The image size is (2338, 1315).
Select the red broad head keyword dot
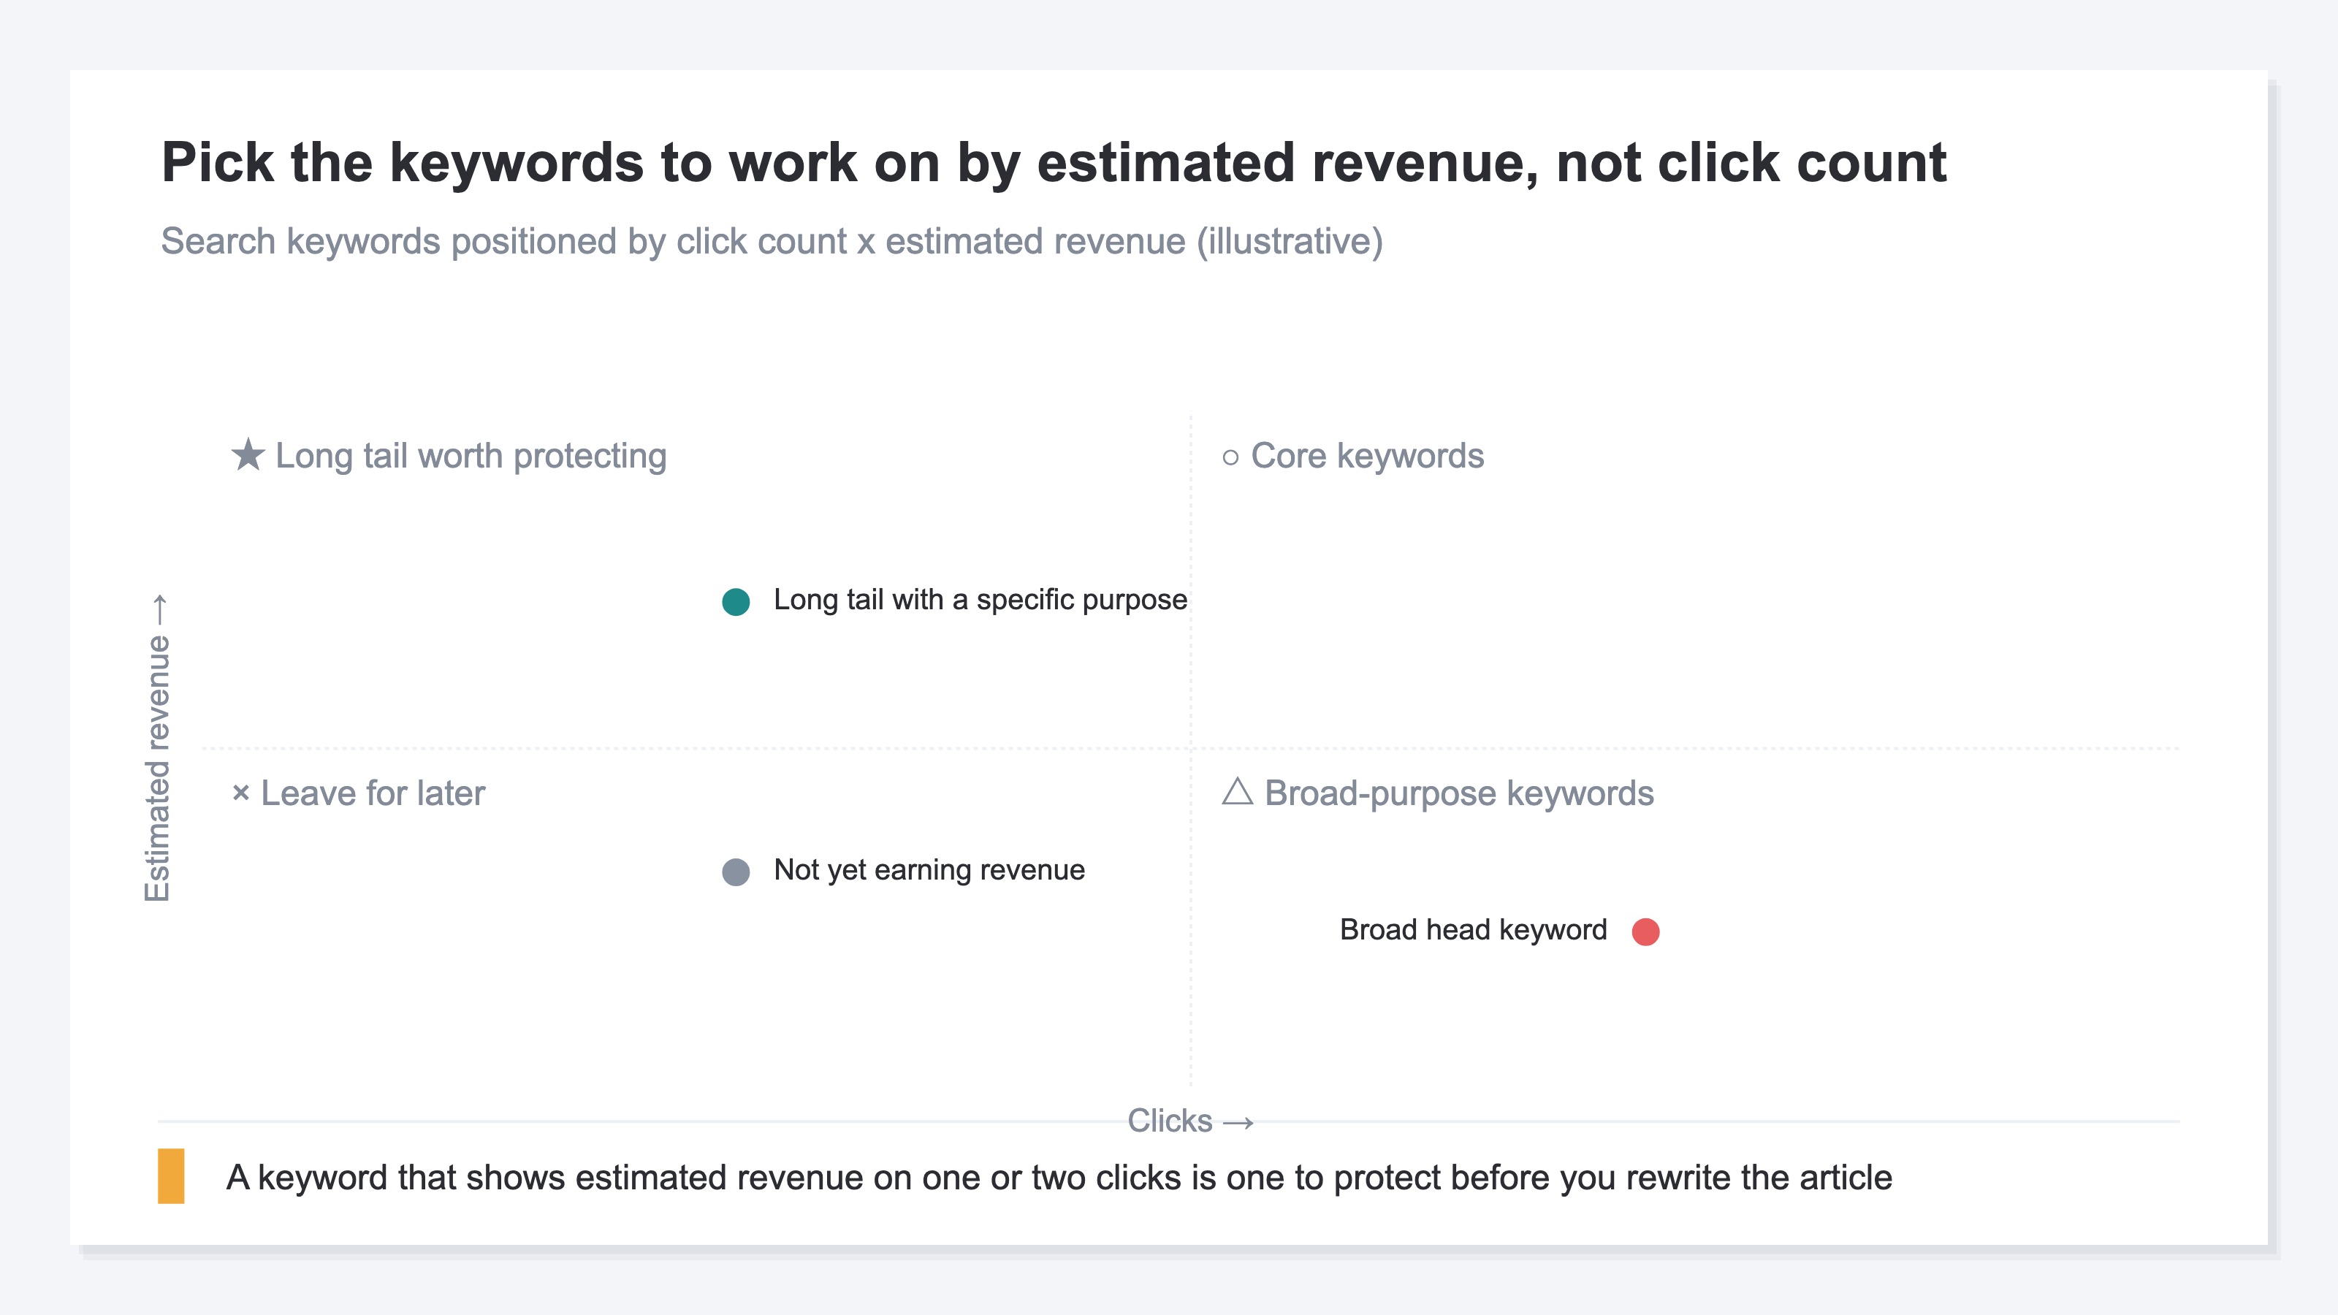pos(1645,932)
